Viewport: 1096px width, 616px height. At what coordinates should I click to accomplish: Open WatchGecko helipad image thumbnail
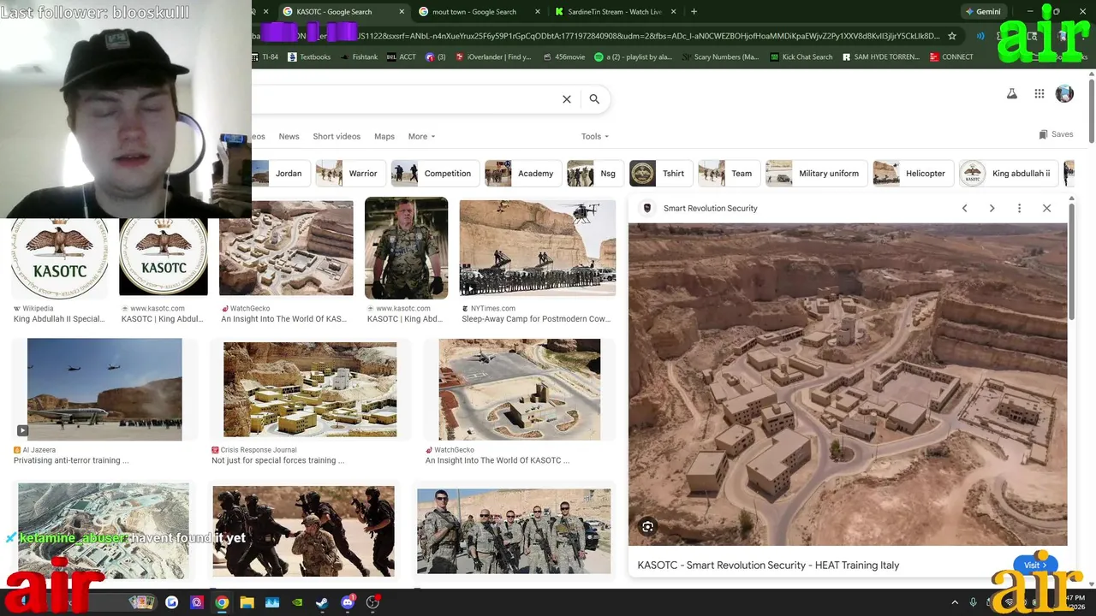[x=520, y=389]
